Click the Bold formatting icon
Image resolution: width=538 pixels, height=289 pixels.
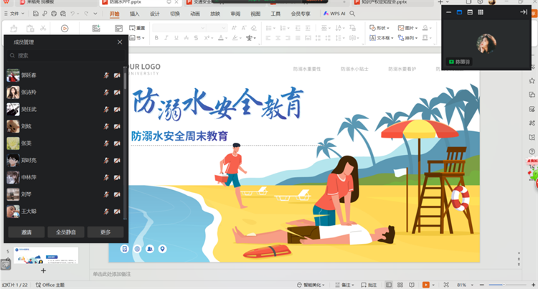[154, 38]
